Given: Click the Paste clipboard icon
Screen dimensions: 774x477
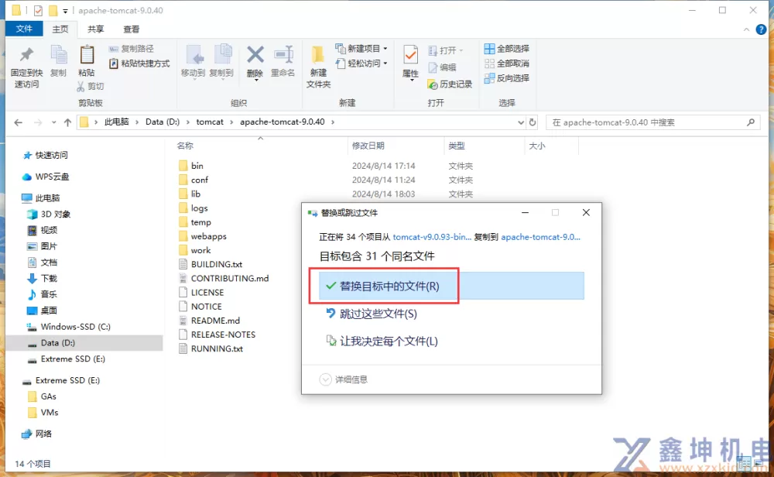Looking at the screenshot, I should 87,54.
